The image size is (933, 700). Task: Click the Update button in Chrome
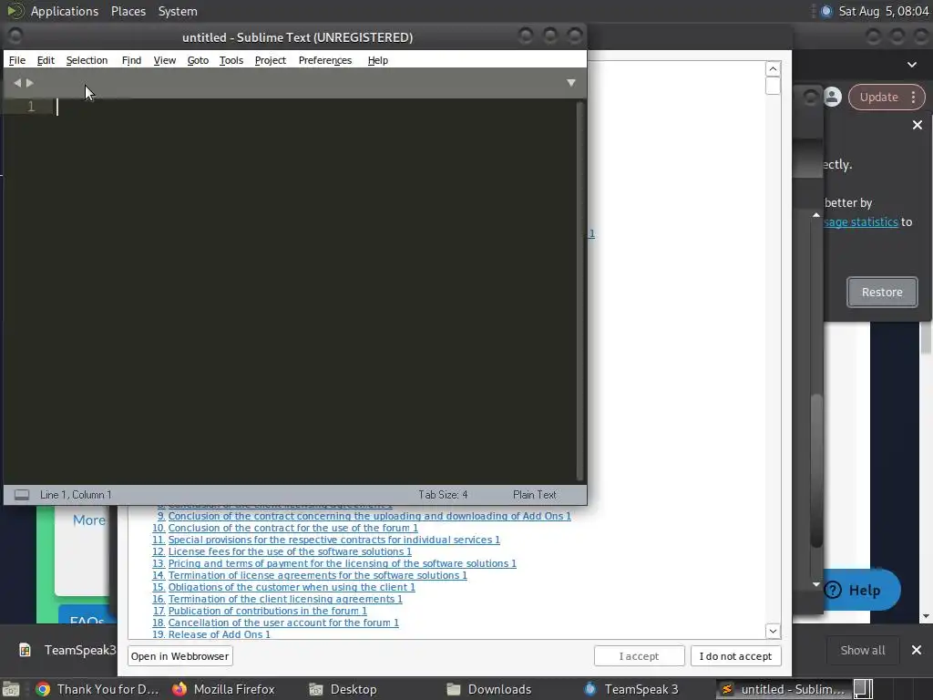tap(879, 97)
